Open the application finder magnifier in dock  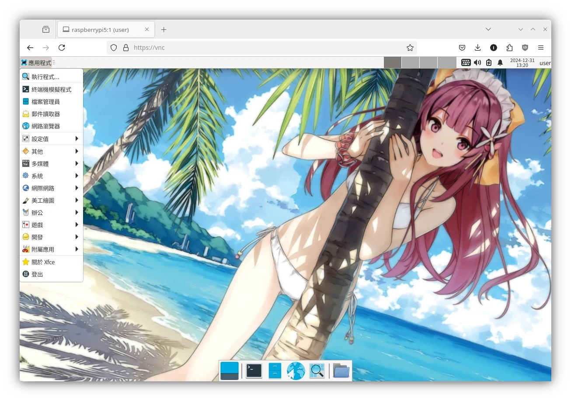pos(317,371)
